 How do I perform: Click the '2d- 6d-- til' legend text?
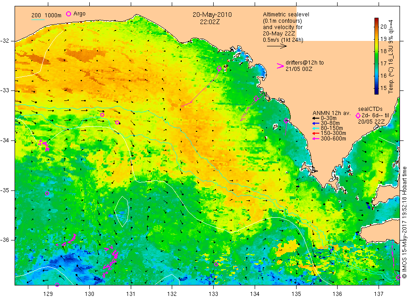coord(375,115)
